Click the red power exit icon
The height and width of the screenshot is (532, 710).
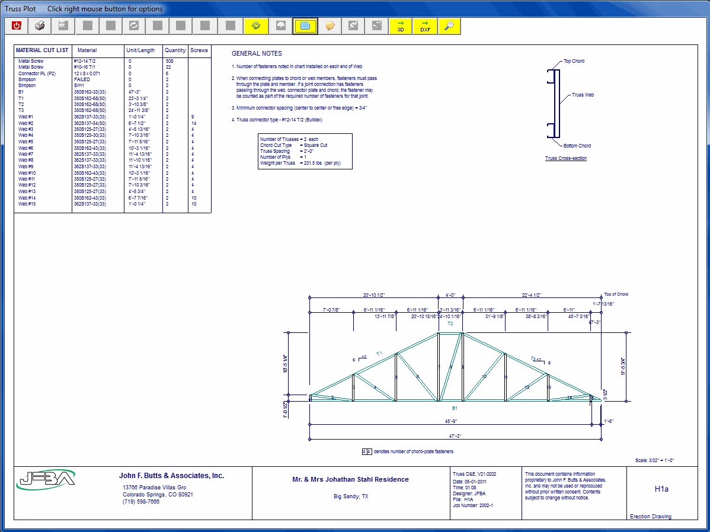point(16,25)
